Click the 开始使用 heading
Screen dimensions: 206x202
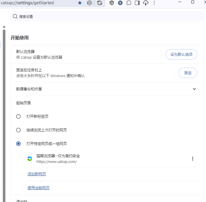(20, 38)
